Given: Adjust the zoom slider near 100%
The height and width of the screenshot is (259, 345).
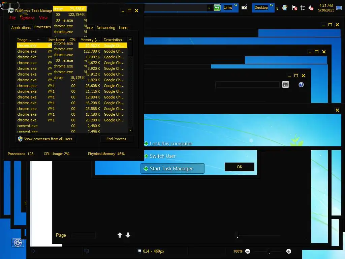Looking at the screenshot, I should (269, 252).
